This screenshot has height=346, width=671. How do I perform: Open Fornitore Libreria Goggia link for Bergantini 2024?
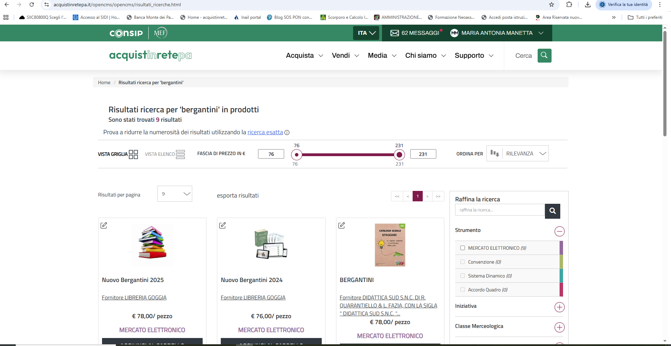pos(253,298)
